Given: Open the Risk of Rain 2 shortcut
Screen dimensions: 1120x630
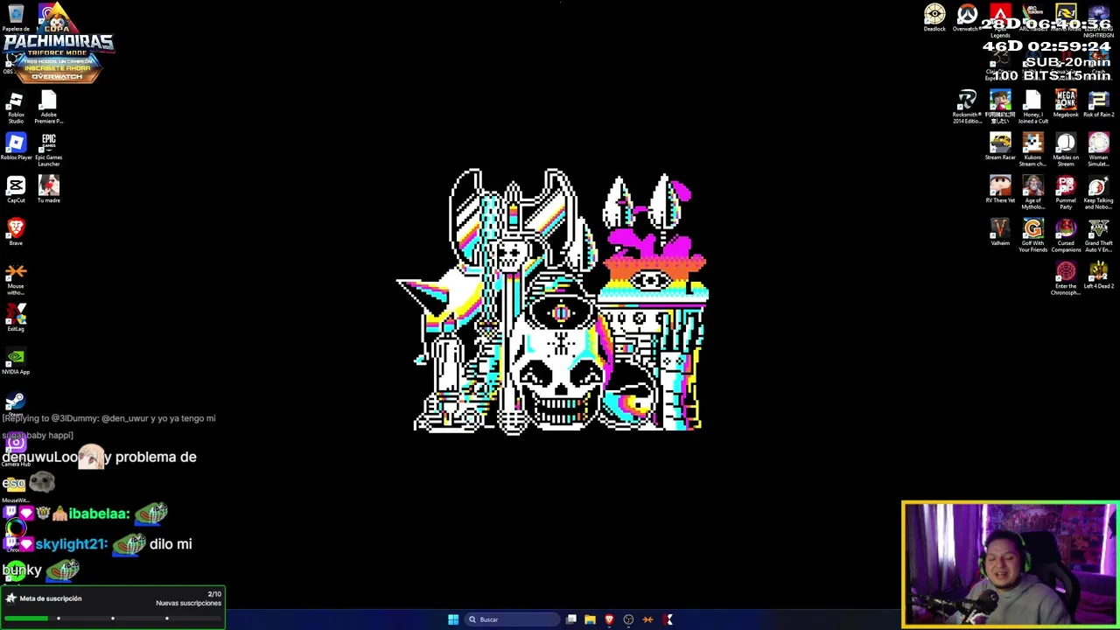Looking at the screenshot, I should click(x=1098, y=103).
